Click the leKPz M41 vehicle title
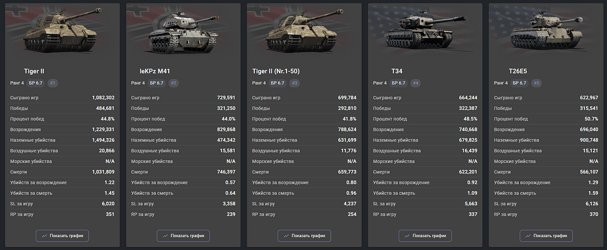This screenshot has width=607, height=250. pyautogui.click(x=155, y=71)
